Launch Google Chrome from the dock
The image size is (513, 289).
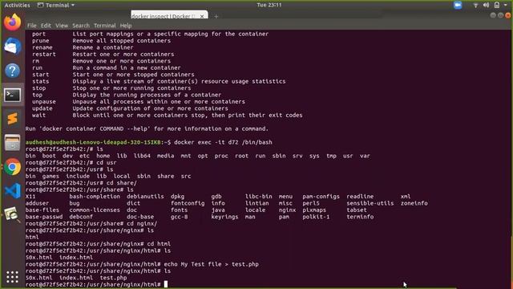tap(13, 167)
